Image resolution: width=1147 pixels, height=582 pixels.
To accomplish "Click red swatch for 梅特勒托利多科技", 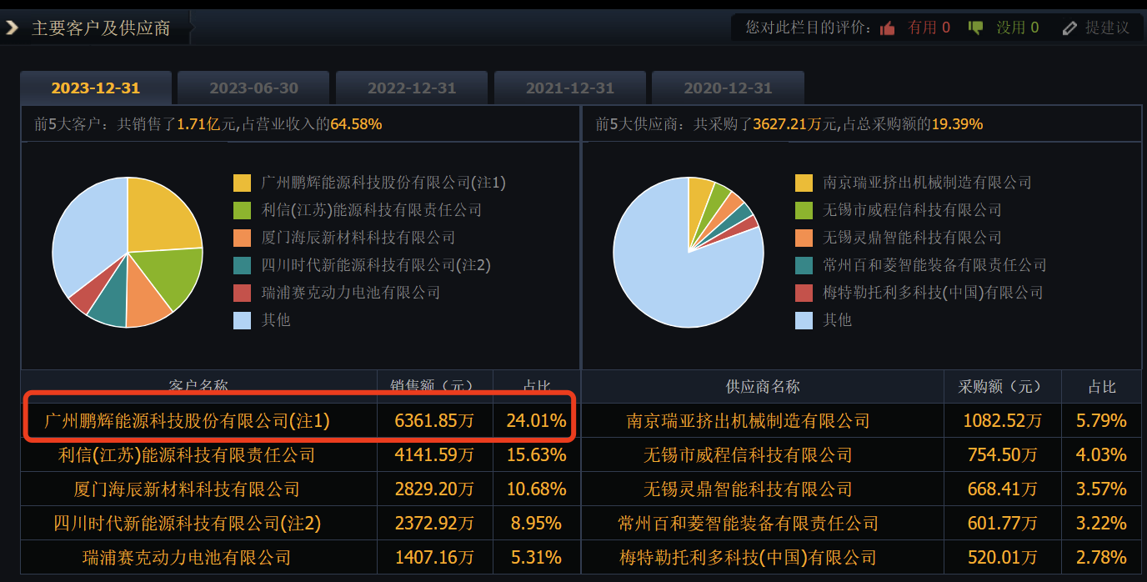I will [804, 293].
